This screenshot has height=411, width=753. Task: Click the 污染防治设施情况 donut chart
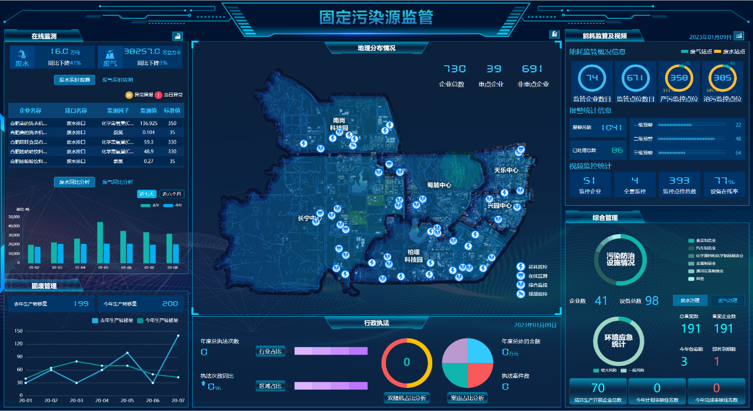tap(619, 259)
